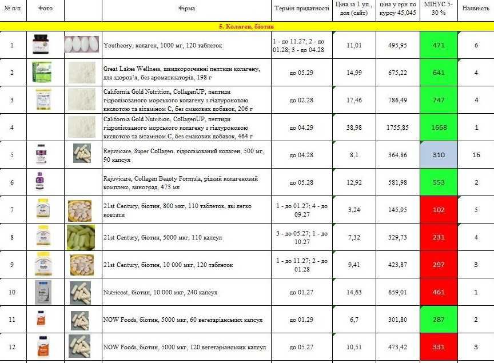Open the Youtheory collagen bottle photo
The image size is (494, 363).
(42, 44)
